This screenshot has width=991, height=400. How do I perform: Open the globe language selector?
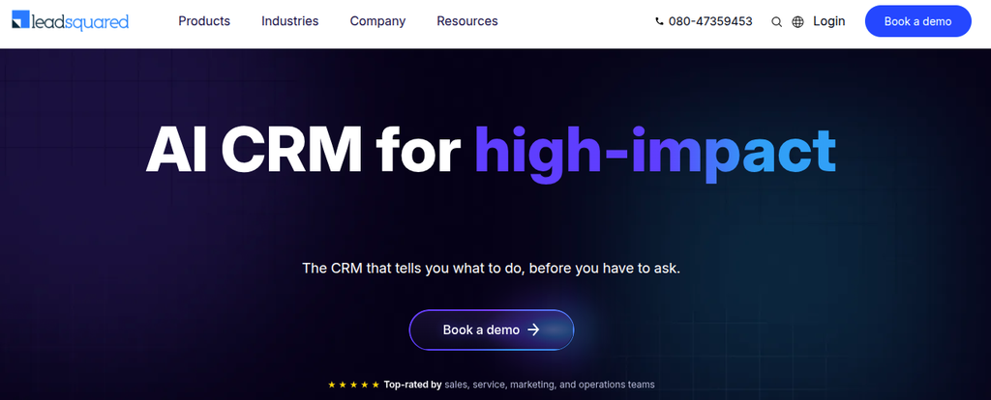(x=797, y=22)
